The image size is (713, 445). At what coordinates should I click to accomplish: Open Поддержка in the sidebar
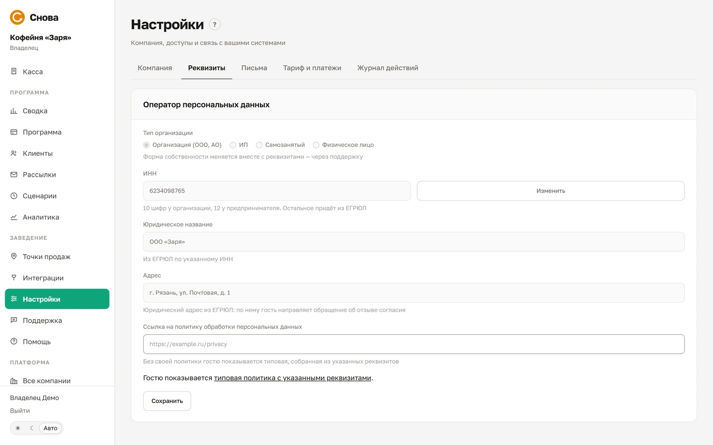[x=57, y=320]
